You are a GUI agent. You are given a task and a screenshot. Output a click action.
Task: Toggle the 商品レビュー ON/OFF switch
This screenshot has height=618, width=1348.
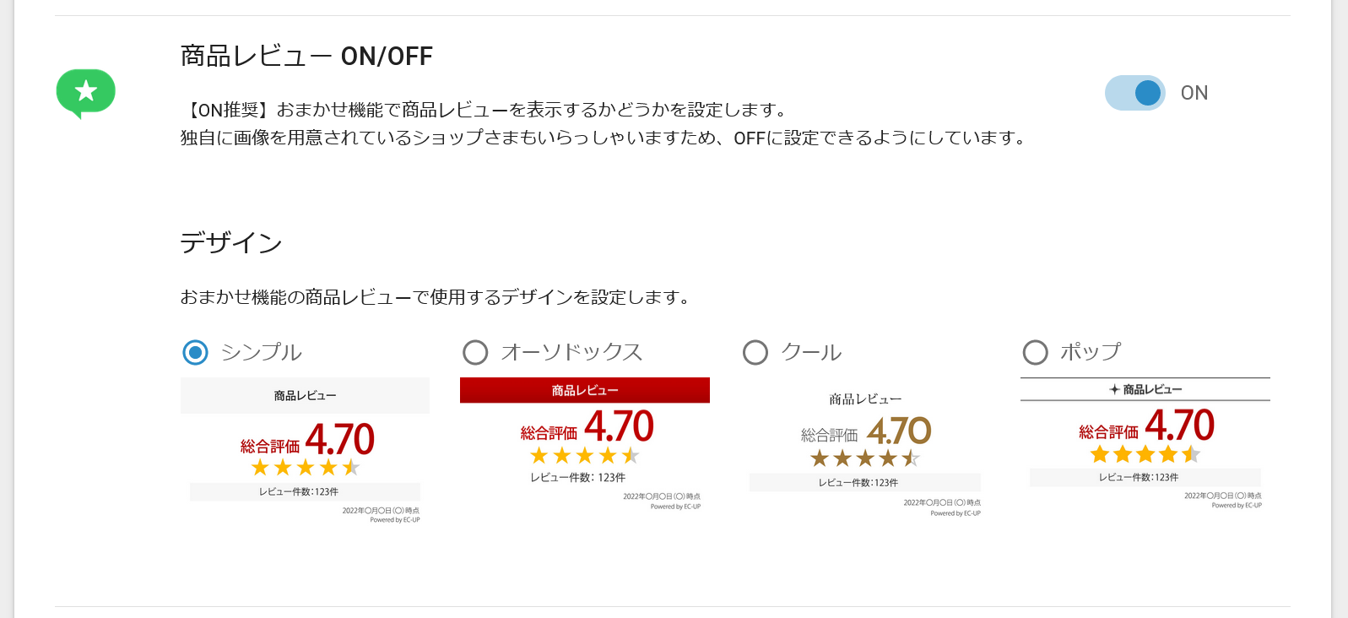1134,93
